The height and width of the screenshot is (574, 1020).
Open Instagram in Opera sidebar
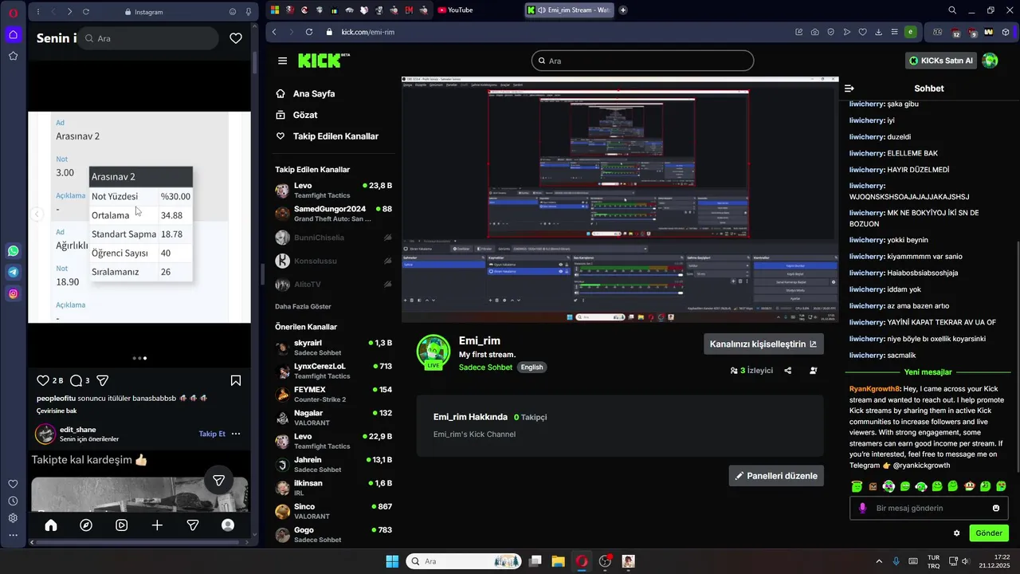pos(14,293)
